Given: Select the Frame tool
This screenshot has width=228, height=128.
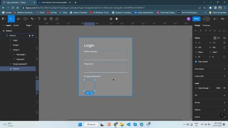Looking at the screenshot, I should pyautogui.click(x=18, y=19).
